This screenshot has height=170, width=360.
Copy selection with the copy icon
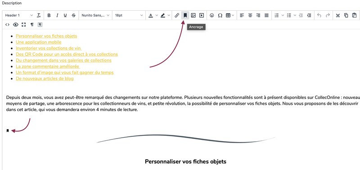point(346,15)
